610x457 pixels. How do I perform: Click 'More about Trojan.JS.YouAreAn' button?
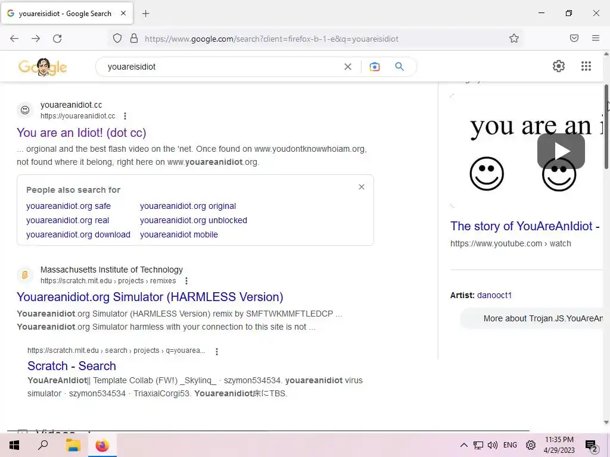coord(531,318)
